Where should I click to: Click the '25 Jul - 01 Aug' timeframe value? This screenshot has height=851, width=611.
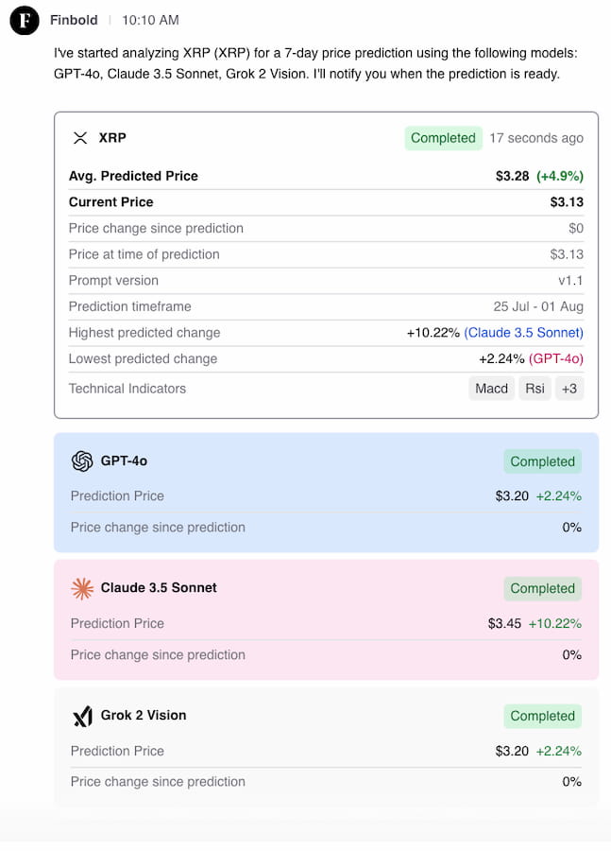pos(537,306)
